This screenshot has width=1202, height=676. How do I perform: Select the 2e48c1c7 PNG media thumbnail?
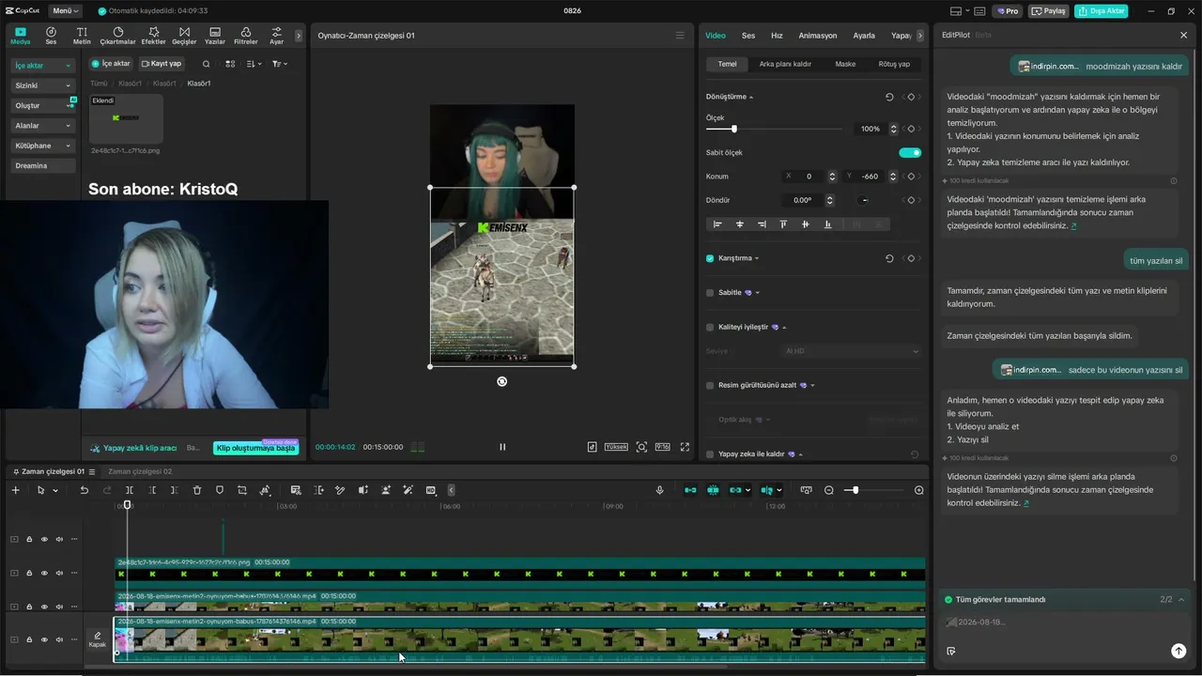126,119
